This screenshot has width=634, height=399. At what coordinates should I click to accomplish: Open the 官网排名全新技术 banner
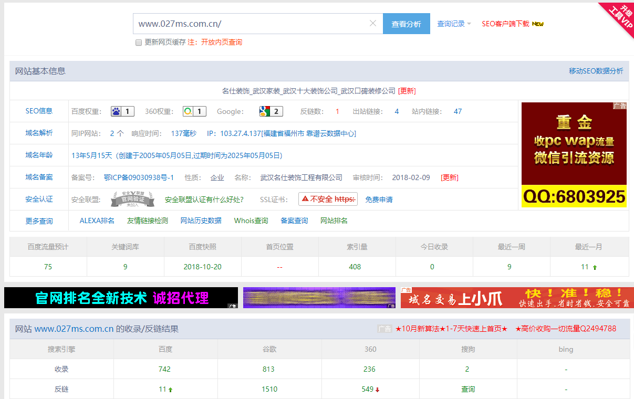coord(121,298)
